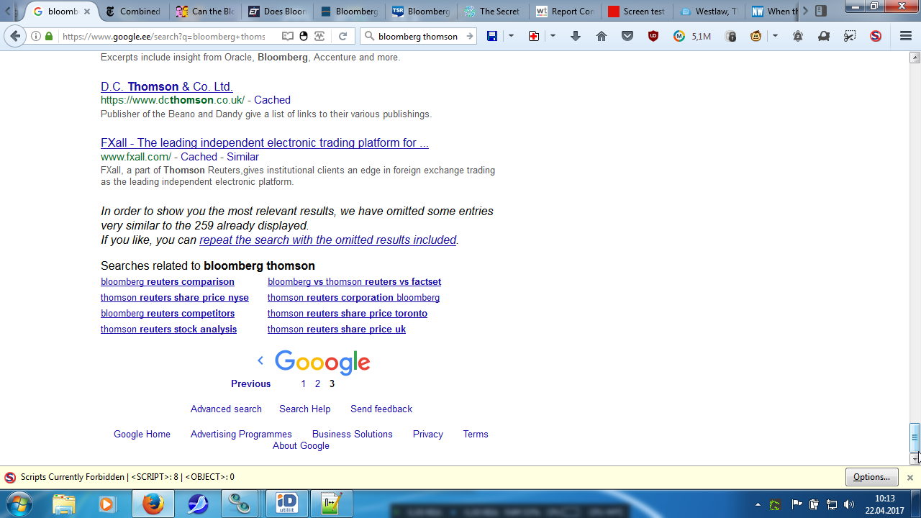Show site information for the google.ee page
921x518 pixels.
[x=36, y=36]
